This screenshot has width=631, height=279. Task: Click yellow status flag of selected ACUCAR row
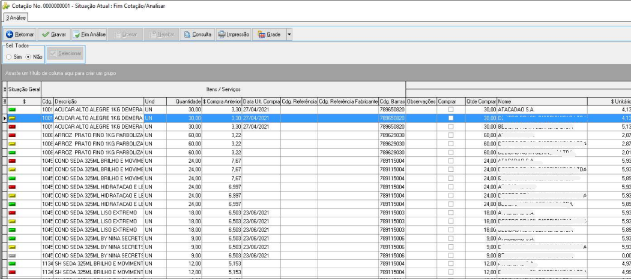[x=12, y=118]
